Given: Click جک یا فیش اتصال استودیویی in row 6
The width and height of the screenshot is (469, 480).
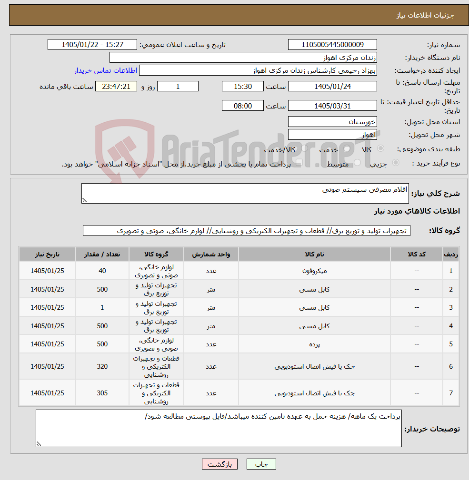Looking at the screenshot, I should (314, 366).
